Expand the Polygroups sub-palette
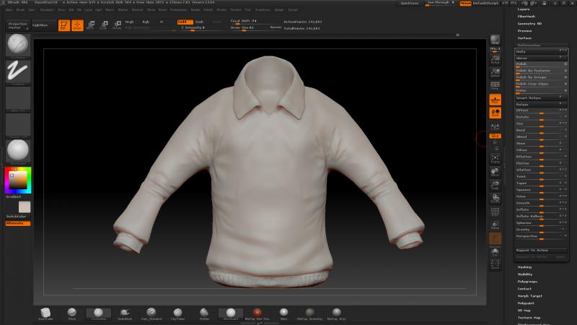The height and width of the screenshot is (325, 577). 527,282
